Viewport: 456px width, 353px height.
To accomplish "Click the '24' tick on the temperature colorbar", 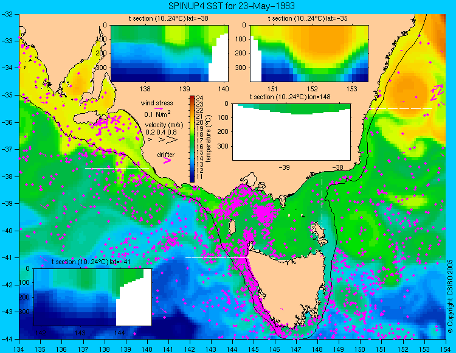I will pos(199,98).
